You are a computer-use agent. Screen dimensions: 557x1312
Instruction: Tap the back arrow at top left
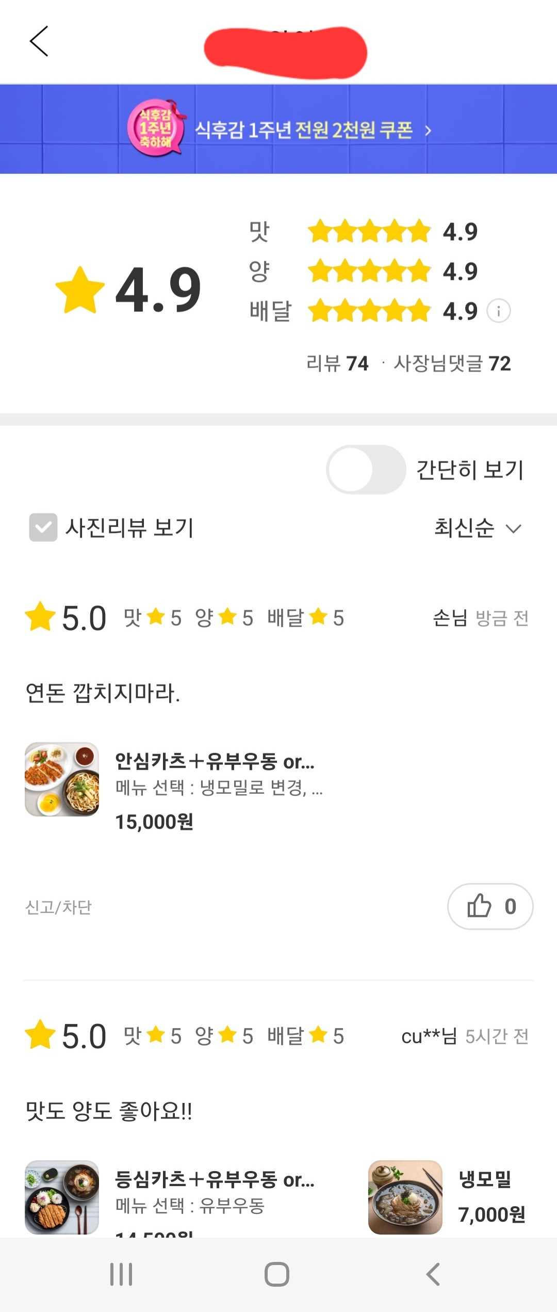click(x=39, y=41)
